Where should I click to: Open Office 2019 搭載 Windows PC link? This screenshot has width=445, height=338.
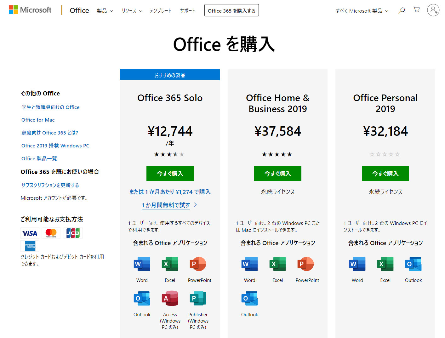tap(55, 146)
